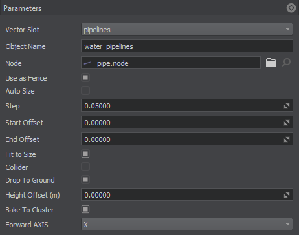Toggle the Bake To Cluster checkbox
Image resolution: width=299 pixels, height=235 pixels.
pos(85,209)
